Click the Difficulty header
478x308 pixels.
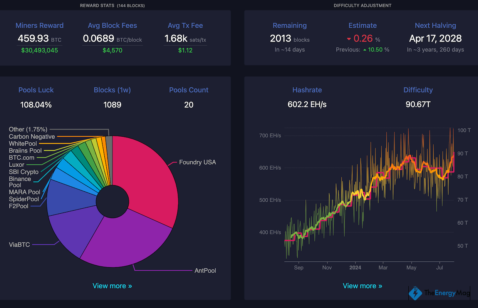[418, 90]
